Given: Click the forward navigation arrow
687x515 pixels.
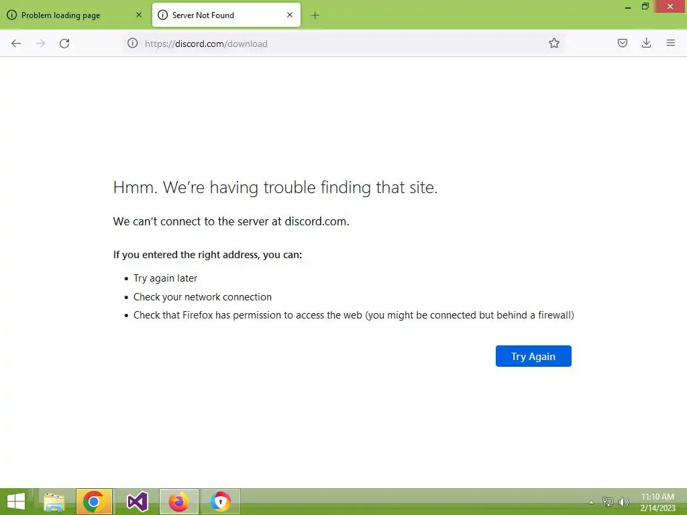Looking at the screenshot, I should point(40,44).
